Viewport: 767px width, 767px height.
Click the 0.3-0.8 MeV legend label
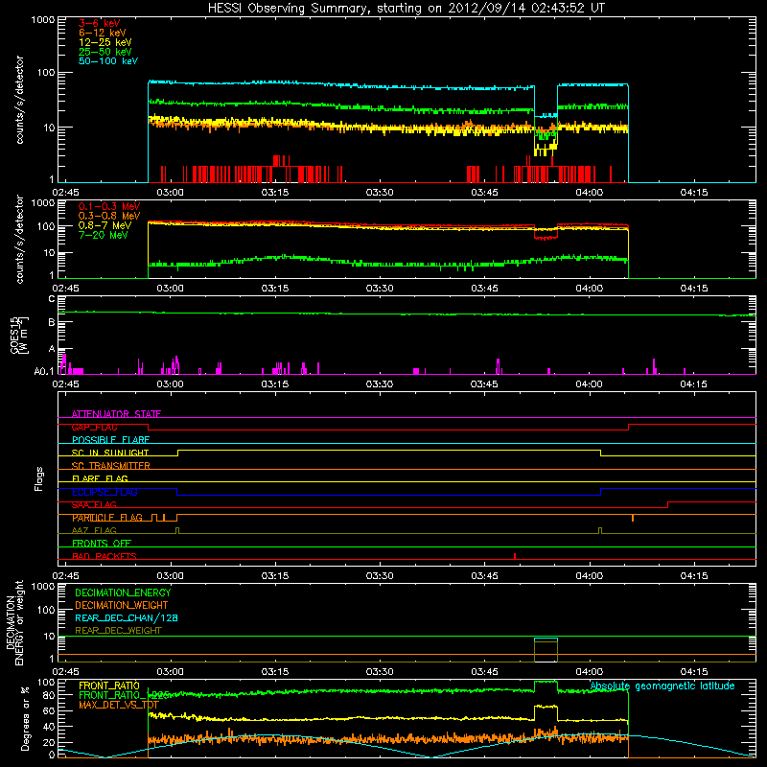coord(109,216)
